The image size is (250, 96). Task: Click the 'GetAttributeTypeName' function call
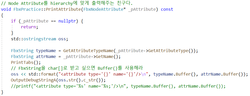coord(88,51)
